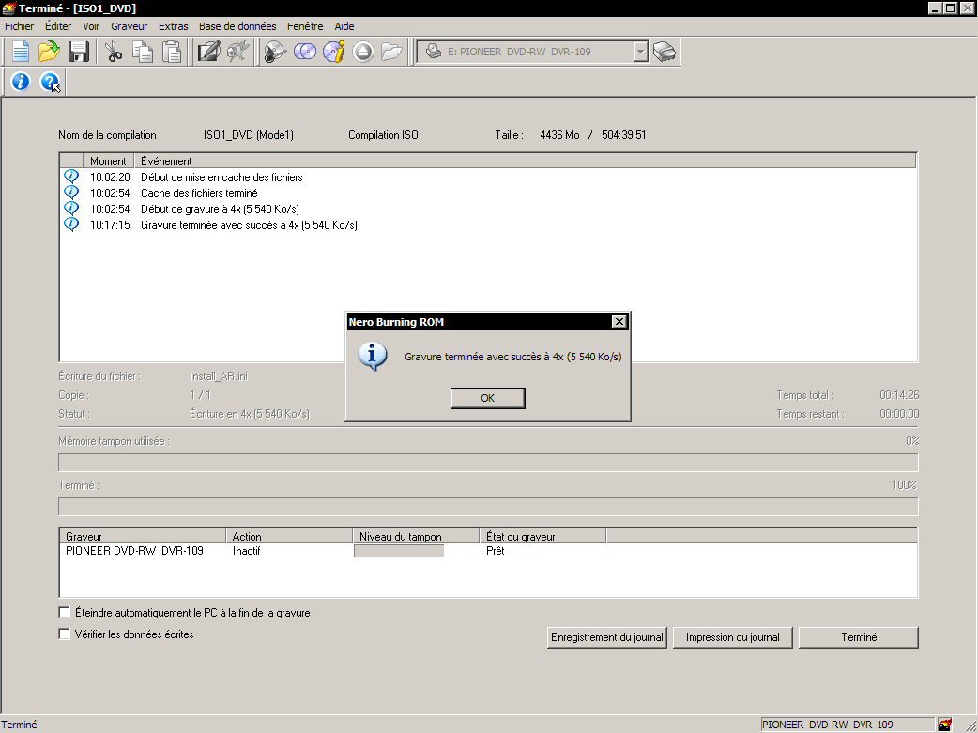Show disc info icon
This screenshot has height=733, width=978.
pos(334,52)
